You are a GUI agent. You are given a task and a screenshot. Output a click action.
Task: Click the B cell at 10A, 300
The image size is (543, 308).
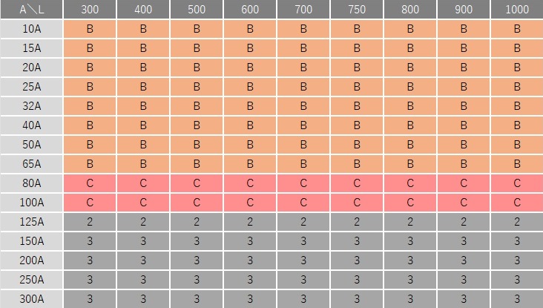(90, 30)
